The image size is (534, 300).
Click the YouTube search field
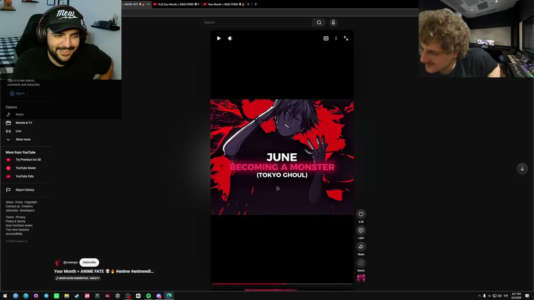[x=257, y=22]
